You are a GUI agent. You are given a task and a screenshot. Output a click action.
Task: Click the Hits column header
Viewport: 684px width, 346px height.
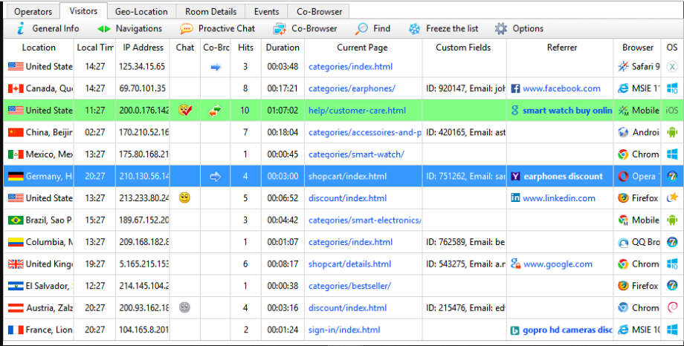[245, 48]
